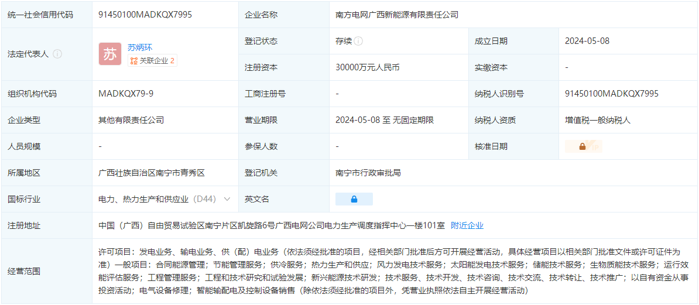Select company name 南方电网广西新能源有限责任公司
Viewport: 699px width, 305px height.
[x=397, y=15]
